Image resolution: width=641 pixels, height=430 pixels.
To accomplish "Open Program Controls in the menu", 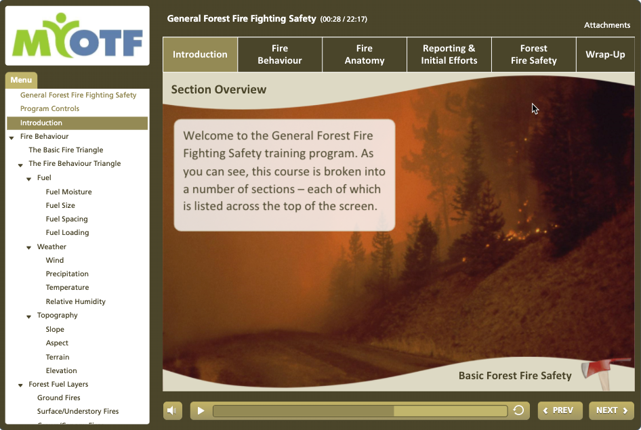I will point(49,108).
